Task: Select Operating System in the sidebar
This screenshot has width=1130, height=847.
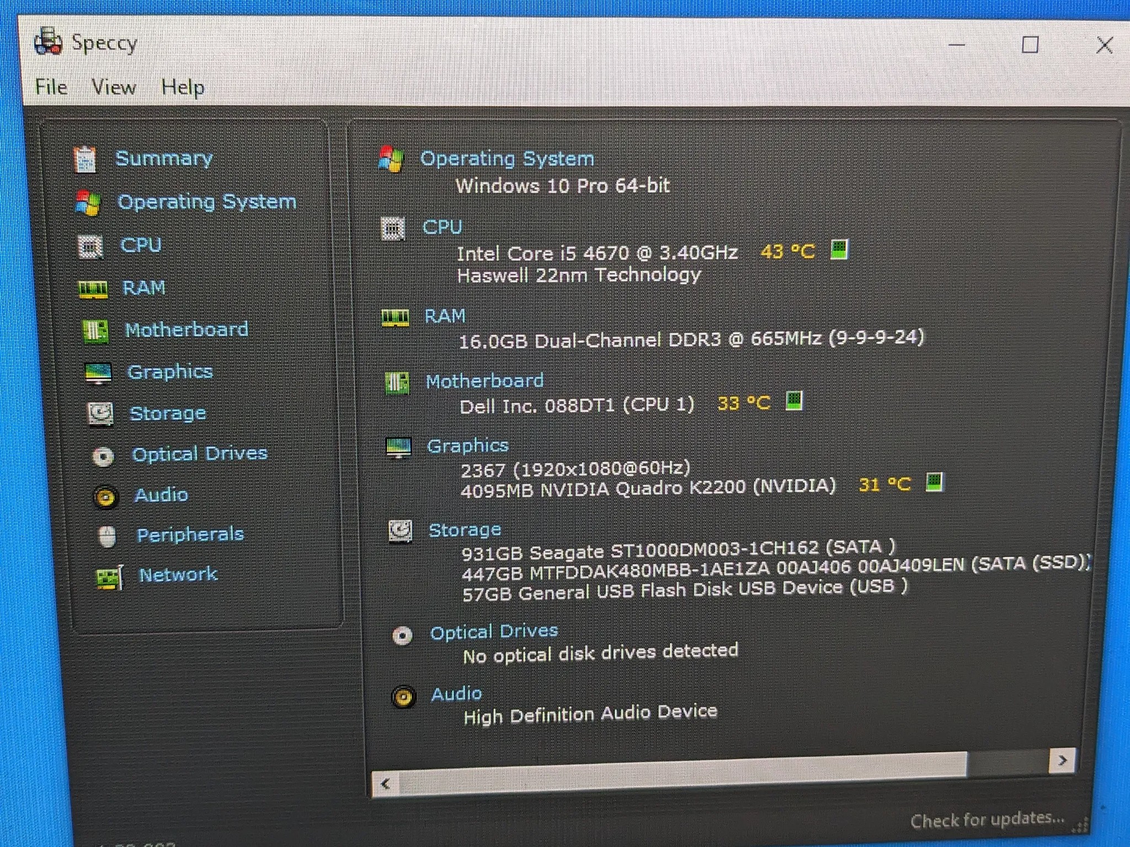Action: (207, 202)
